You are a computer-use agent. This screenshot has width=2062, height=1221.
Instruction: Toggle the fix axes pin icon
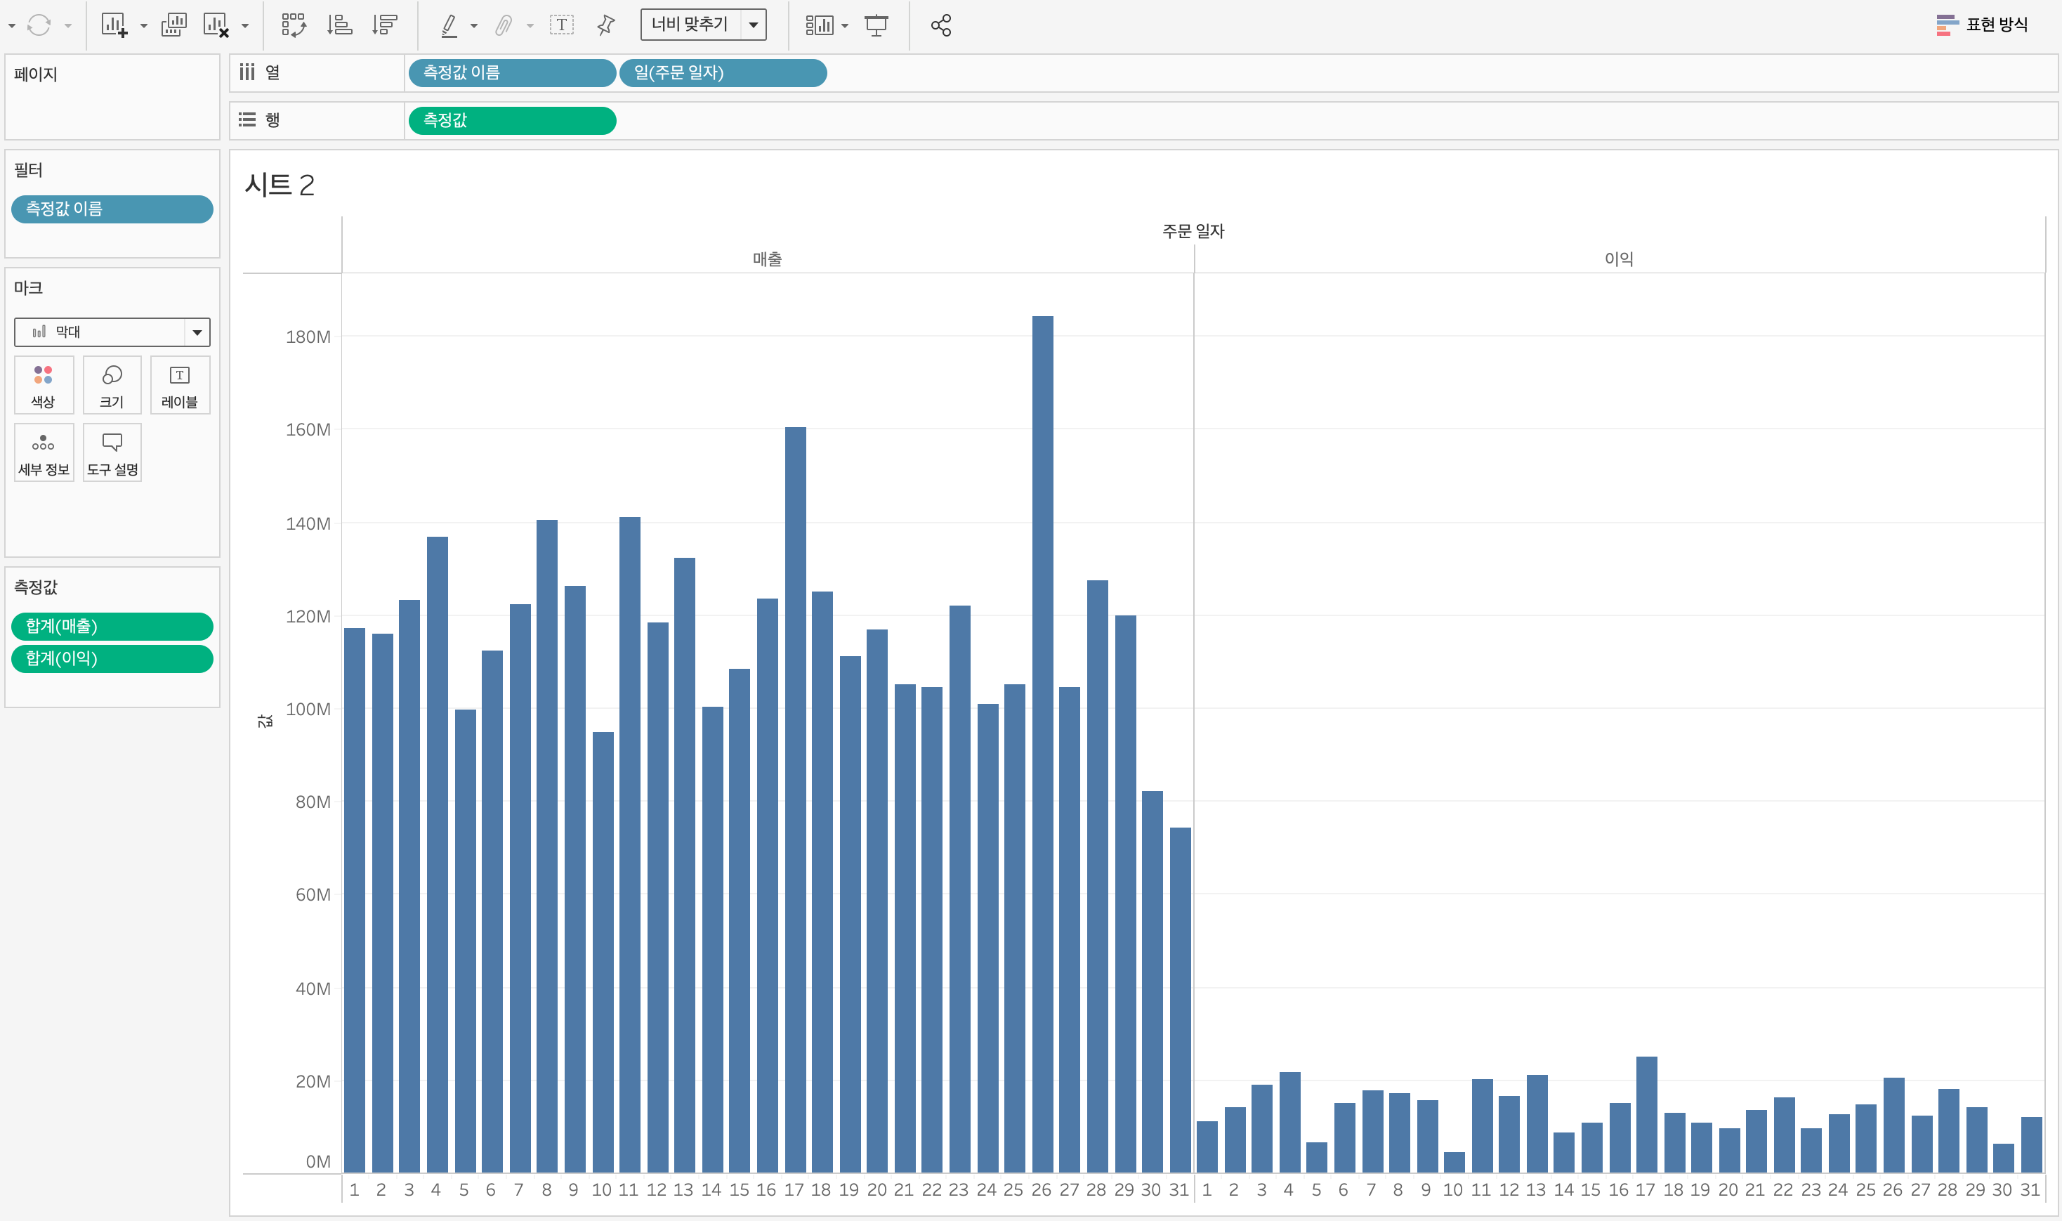click(x=606, y=25)
